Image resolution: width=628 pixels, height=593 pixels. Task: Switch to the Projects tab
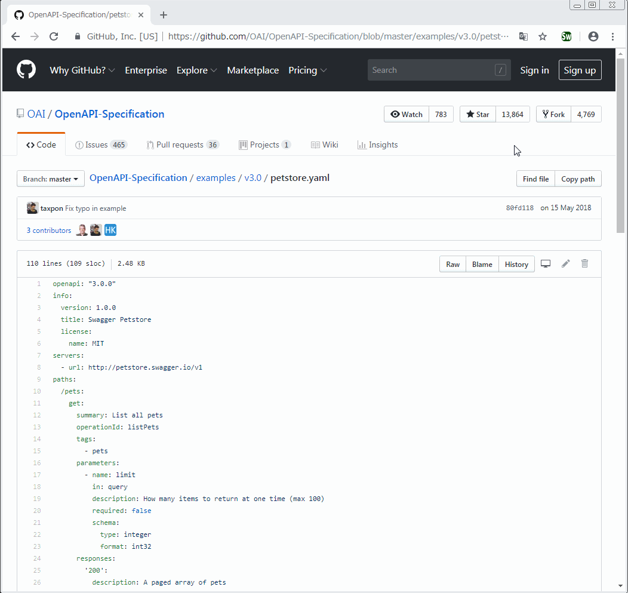pos(264,145)
